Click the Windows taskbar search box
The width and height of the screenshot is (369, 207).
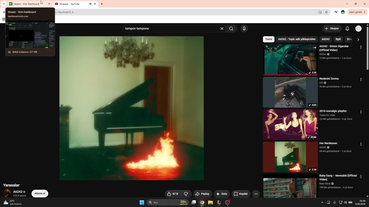(x=167, y=202)
